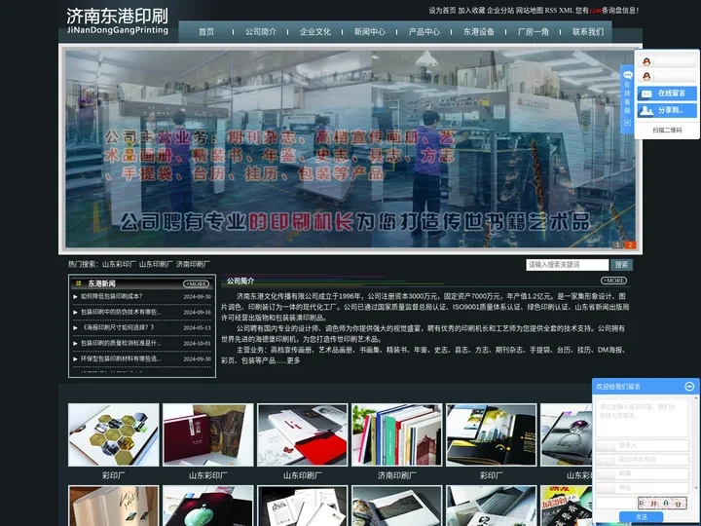Focus the message content textarea in chat
The height and width of the screenshot is (526, 701).
[642, 417]
